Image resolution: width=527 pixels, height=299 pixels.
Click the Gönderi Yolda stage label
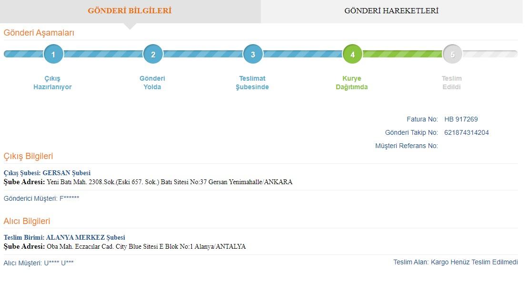[152, 83]
